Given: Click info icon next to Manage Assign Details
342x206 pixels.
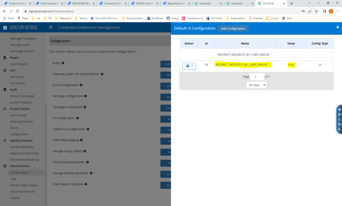Looking at the screenshot, I should click(84, 151).
